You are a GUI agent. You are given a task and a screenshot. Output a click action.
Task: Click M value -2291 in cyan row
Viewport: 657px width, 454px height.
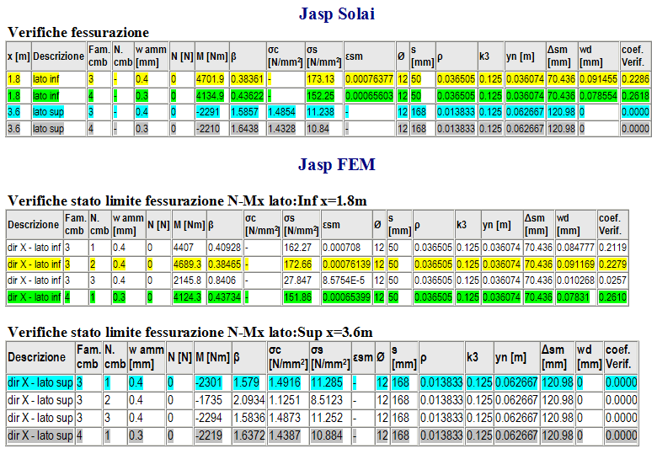[207, 112]
